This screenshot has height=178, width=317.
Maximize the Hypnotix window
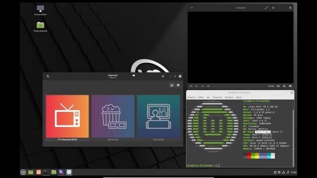tap(175, 76)
